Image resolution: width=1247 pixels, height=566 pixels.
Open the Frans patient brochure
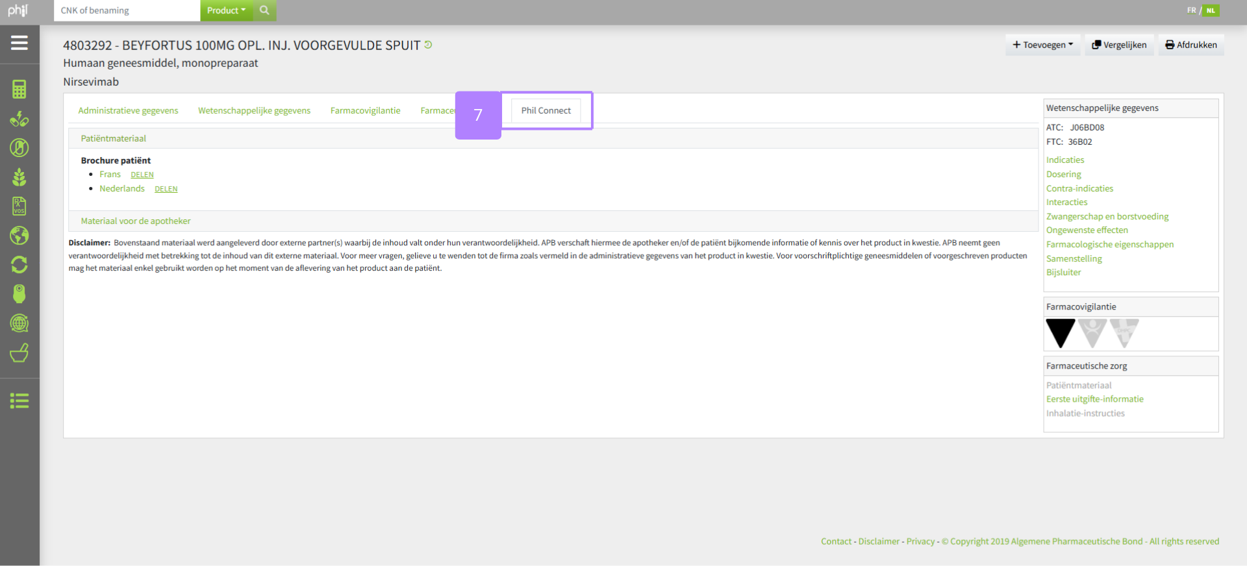(110, 174)
